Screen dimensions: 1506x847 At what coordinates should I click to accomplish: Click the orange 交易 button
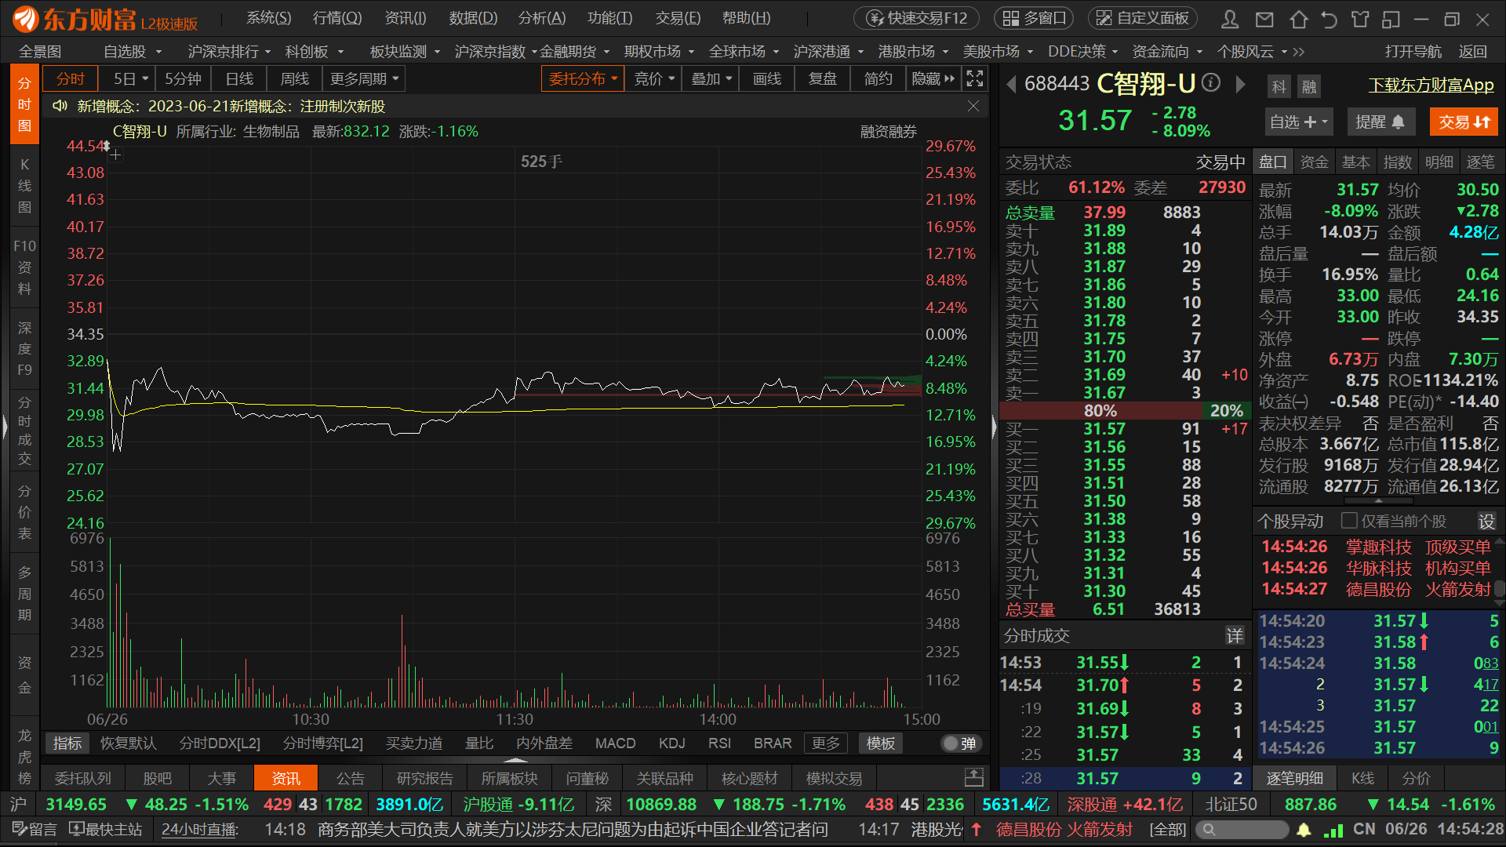1463,122
